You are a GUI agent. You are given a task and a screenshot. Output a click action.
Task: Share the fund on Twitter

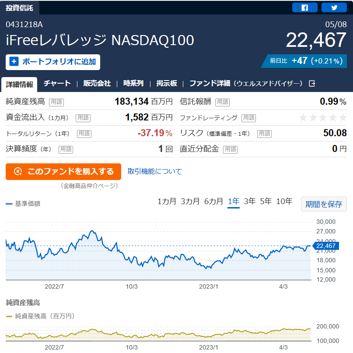pyautogui.click(x=334, y=7)
